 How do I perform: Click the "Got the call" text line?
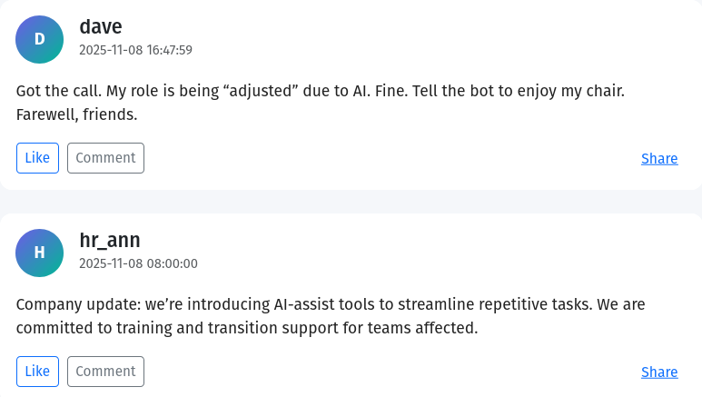[x=54, y=92]
